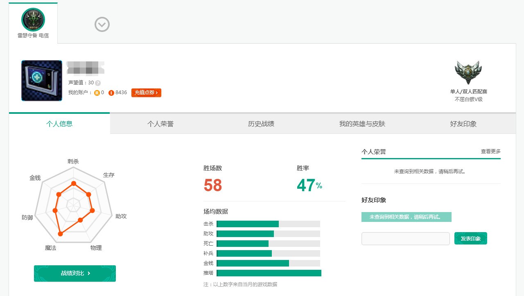
Task: Click the silver rank badge emblem
Action: click(x=468, y=73)
